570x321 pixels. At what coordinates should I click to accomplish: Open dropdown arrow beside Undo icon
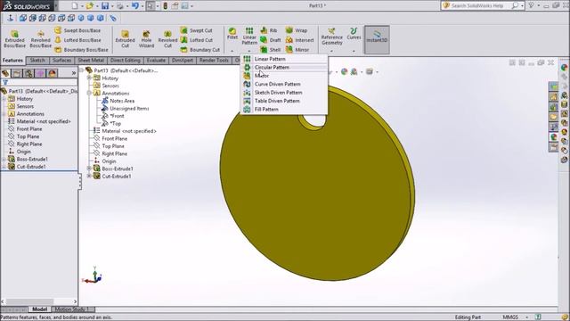142,6
